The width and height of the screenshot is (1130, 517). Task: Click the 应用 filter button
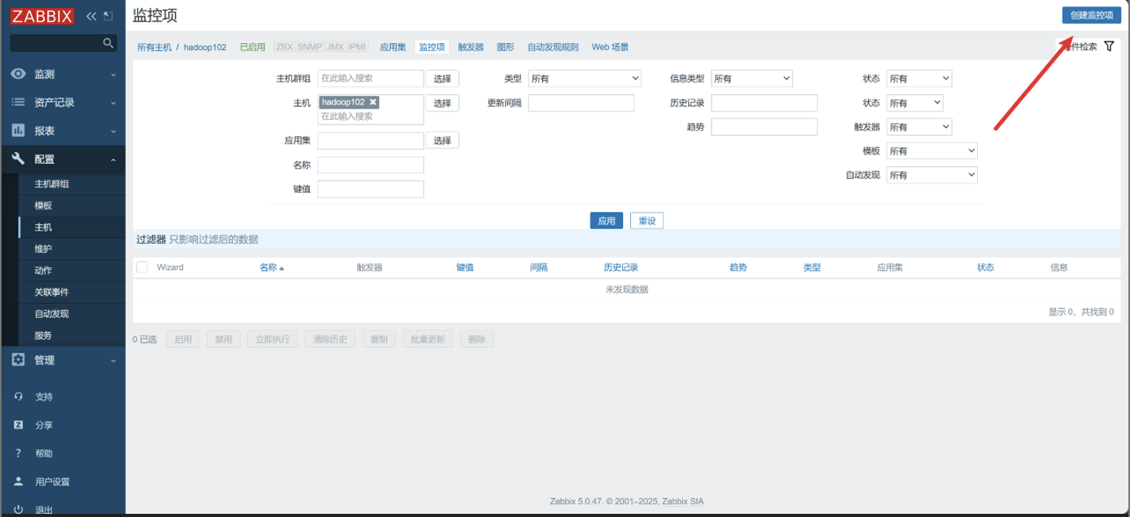tap(607, 220)
